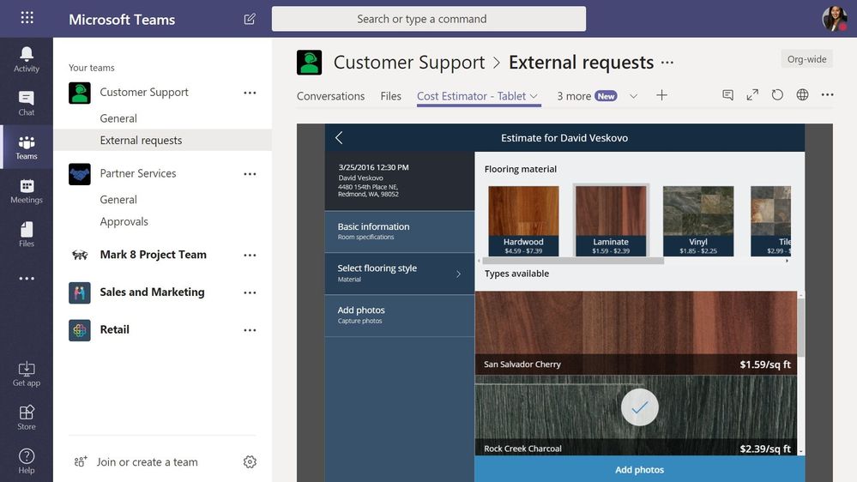
Task: Open user profile avatar
Action: (835, 19)
